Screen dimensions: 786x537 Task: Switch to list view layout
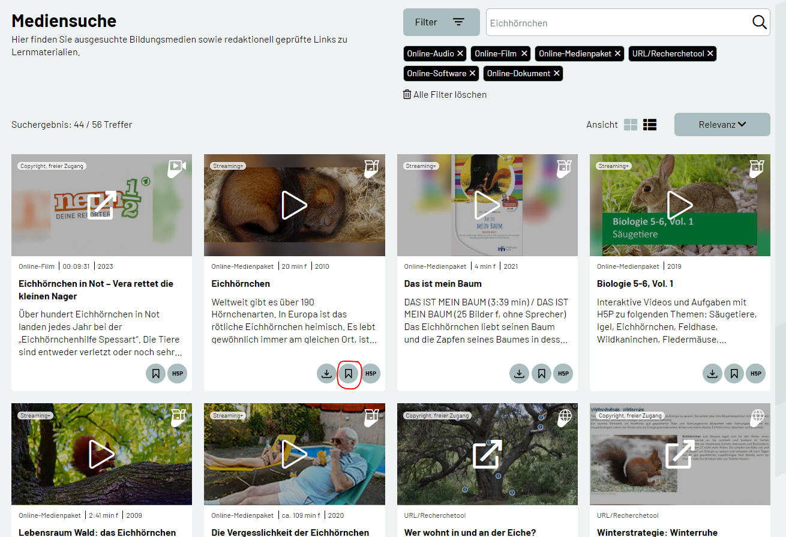(650, 125)
